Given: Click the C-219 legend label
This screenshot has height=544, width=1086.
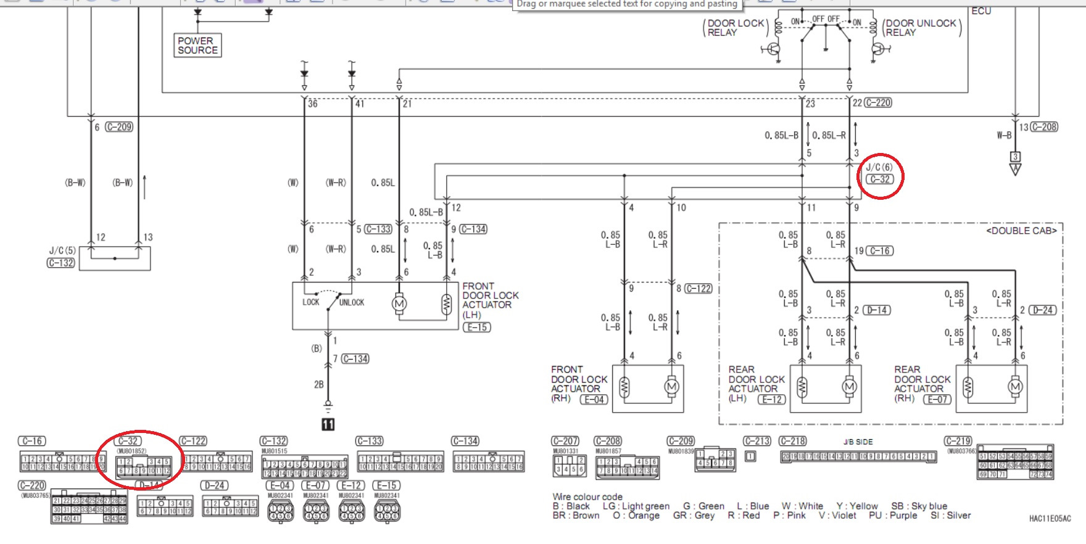Looking at the screenshot, I should tap(958, 441).
